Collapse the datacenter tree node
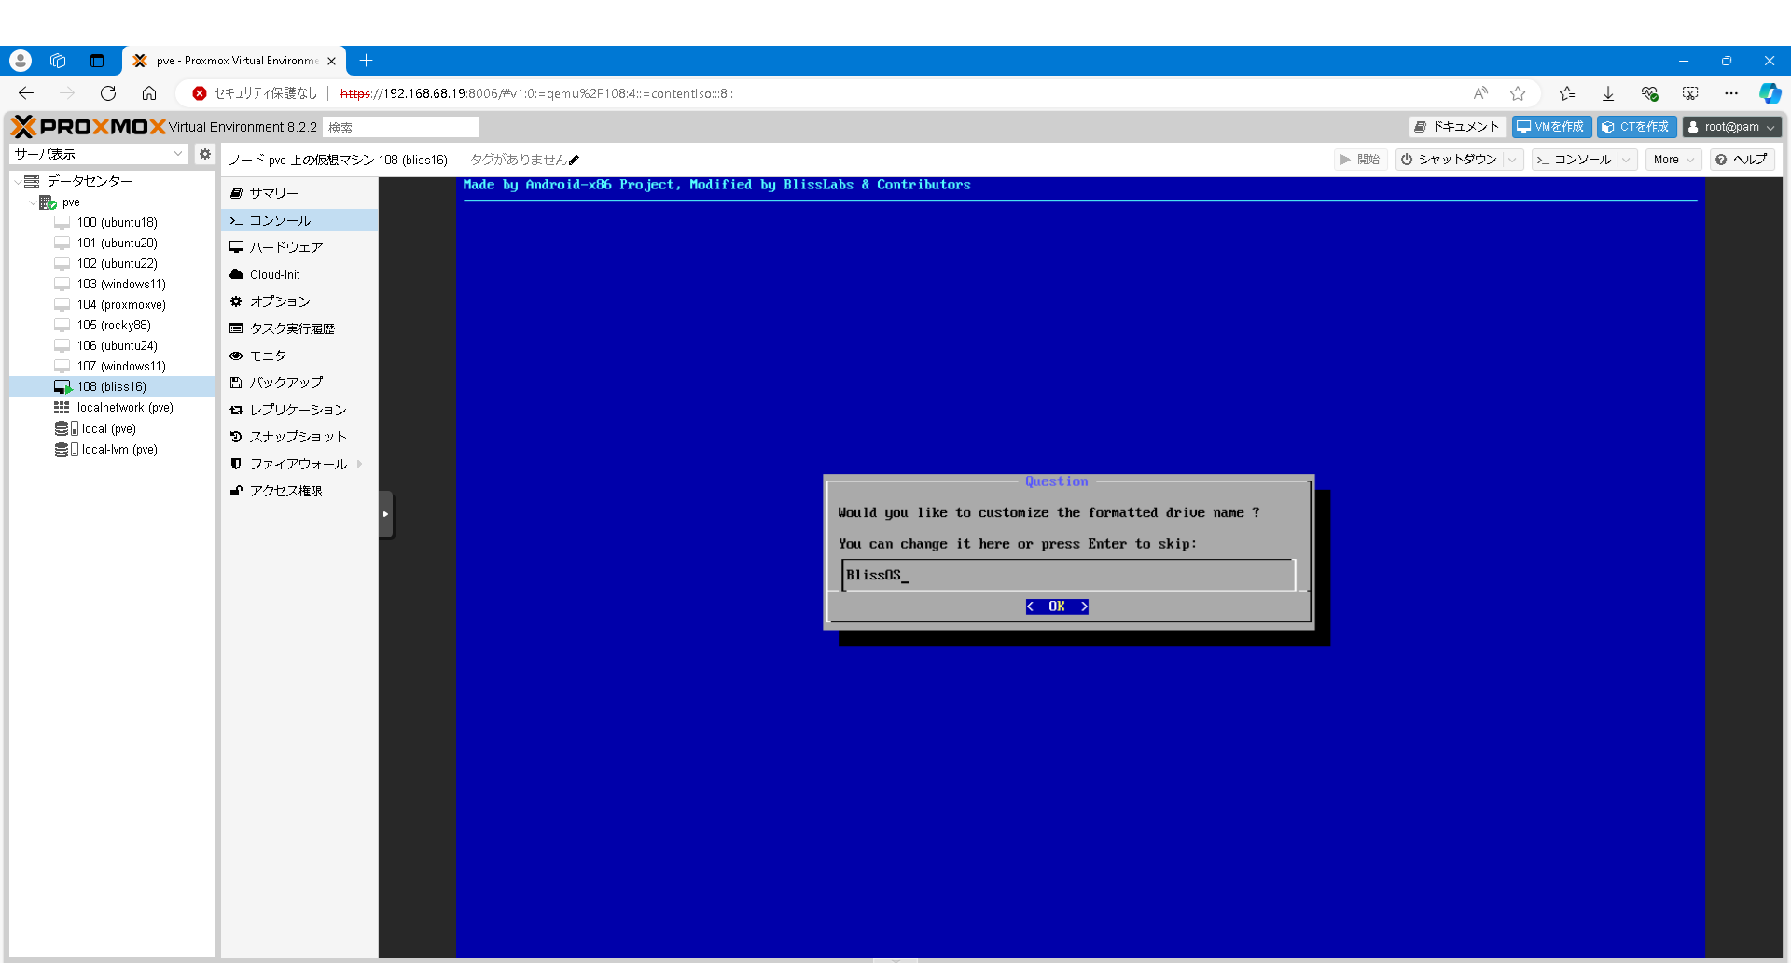The height and width of the screenshot is (963, 1791). [x=18, y=182]
